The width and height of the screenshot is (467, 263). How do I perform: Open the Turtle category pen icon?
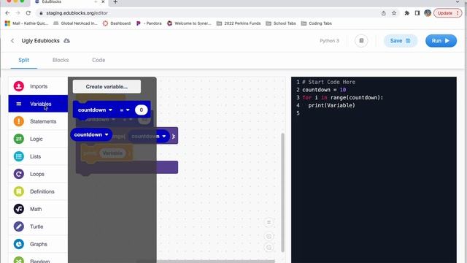[19, 226]
